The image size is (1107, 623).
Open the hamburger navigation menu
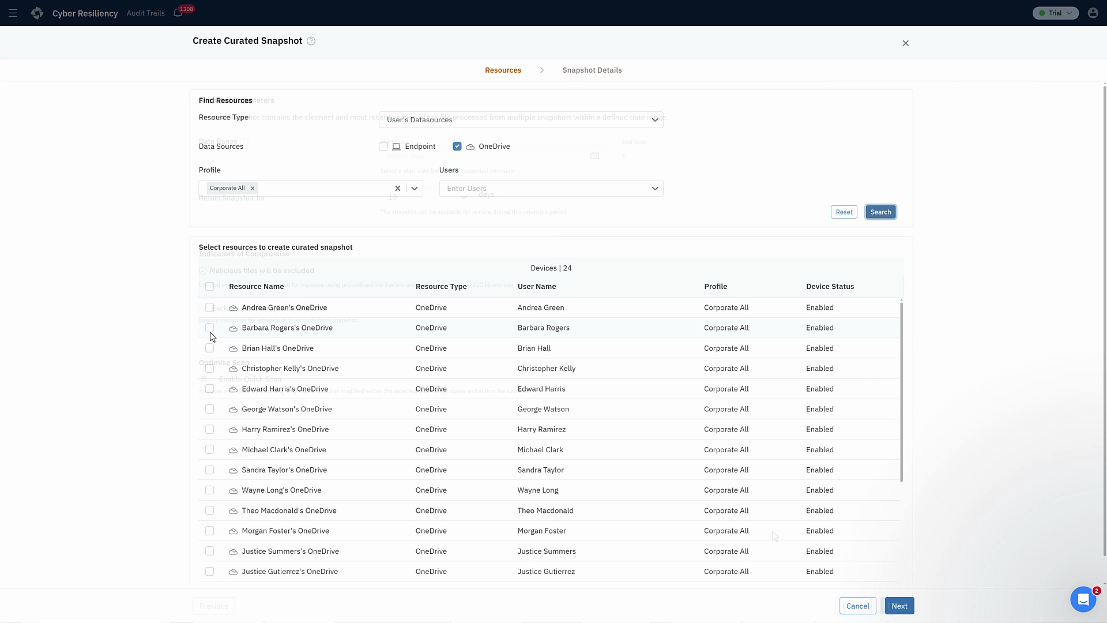13,13
